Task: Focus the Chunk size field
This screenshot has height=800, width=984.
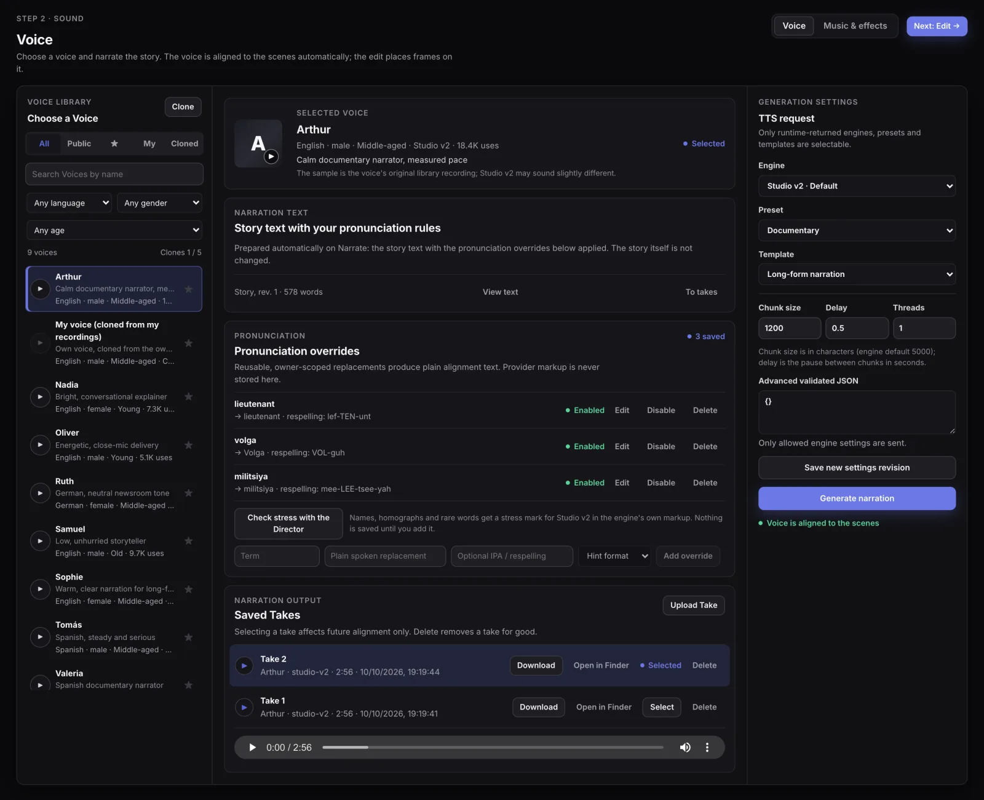Action: coord(789,328)
